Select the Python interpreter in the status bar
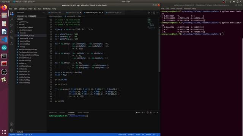243x136 pixels. point(17,134)
